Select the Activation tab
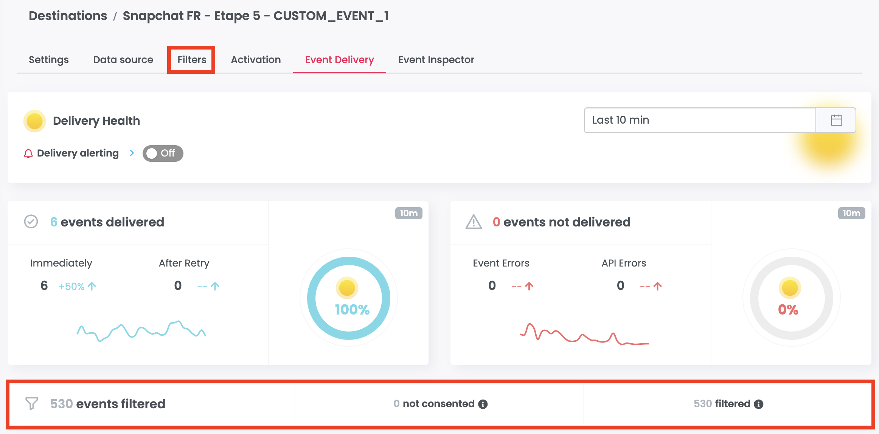The image size is (879, 434). [256, 60]
